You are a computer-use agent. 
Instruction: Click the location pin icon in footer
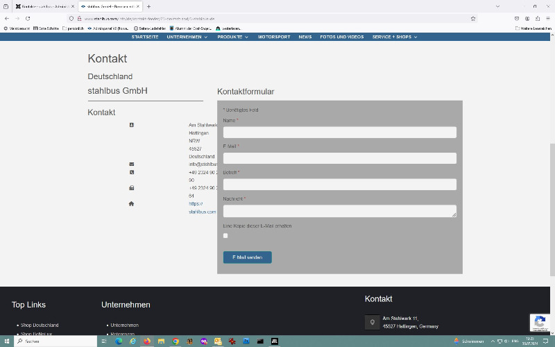click(x=372, y=322)
